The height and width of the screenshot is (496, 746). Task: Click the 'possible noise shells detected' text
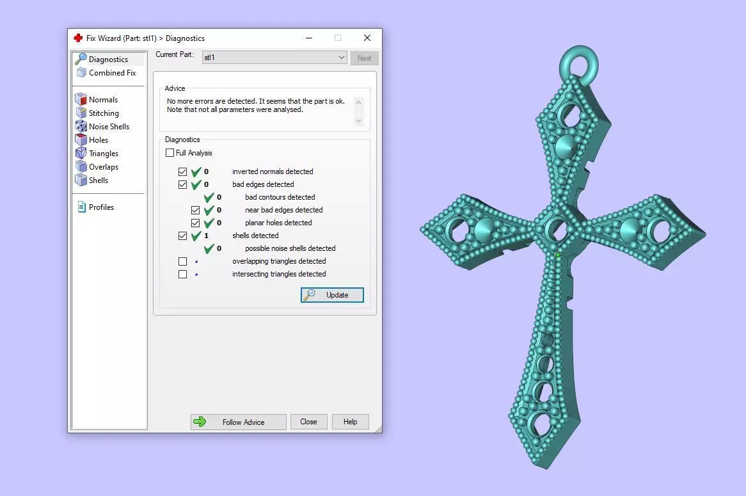tap(290, 248)
